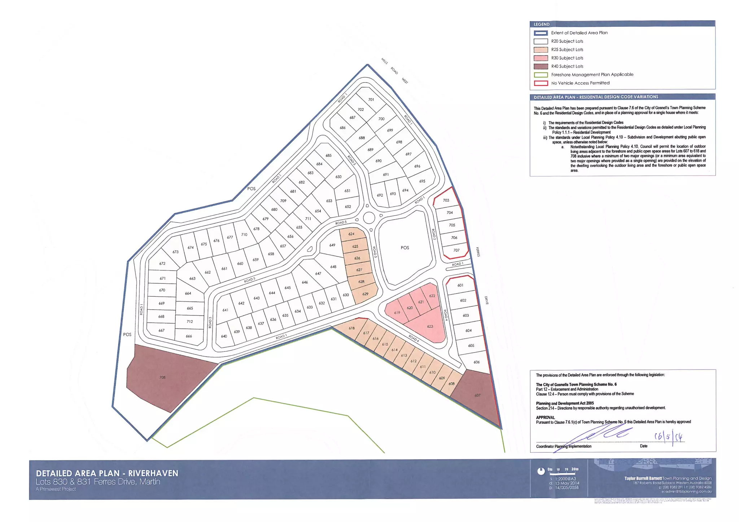
Task: Click lot 709
Action: tap(283, 201)
